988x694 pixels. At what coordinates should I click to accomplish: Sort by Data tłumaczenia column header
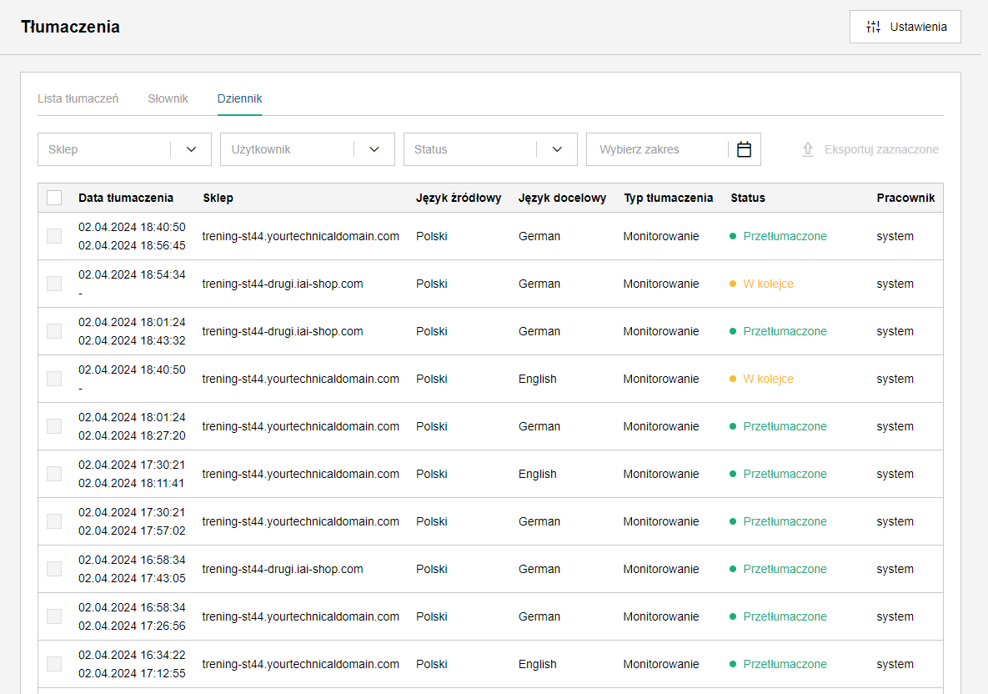tap(125, 198)
